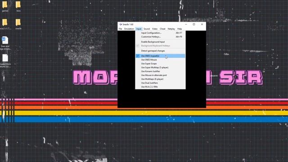The height and width of the screenshot is (162, 288).
Task: Select Use Mouse in alternate port
Action: pos(160,75)
